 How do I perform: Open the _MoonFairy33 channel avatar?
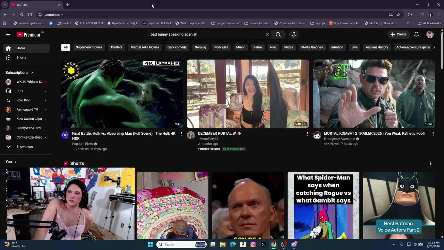click(x=191, y=135)
